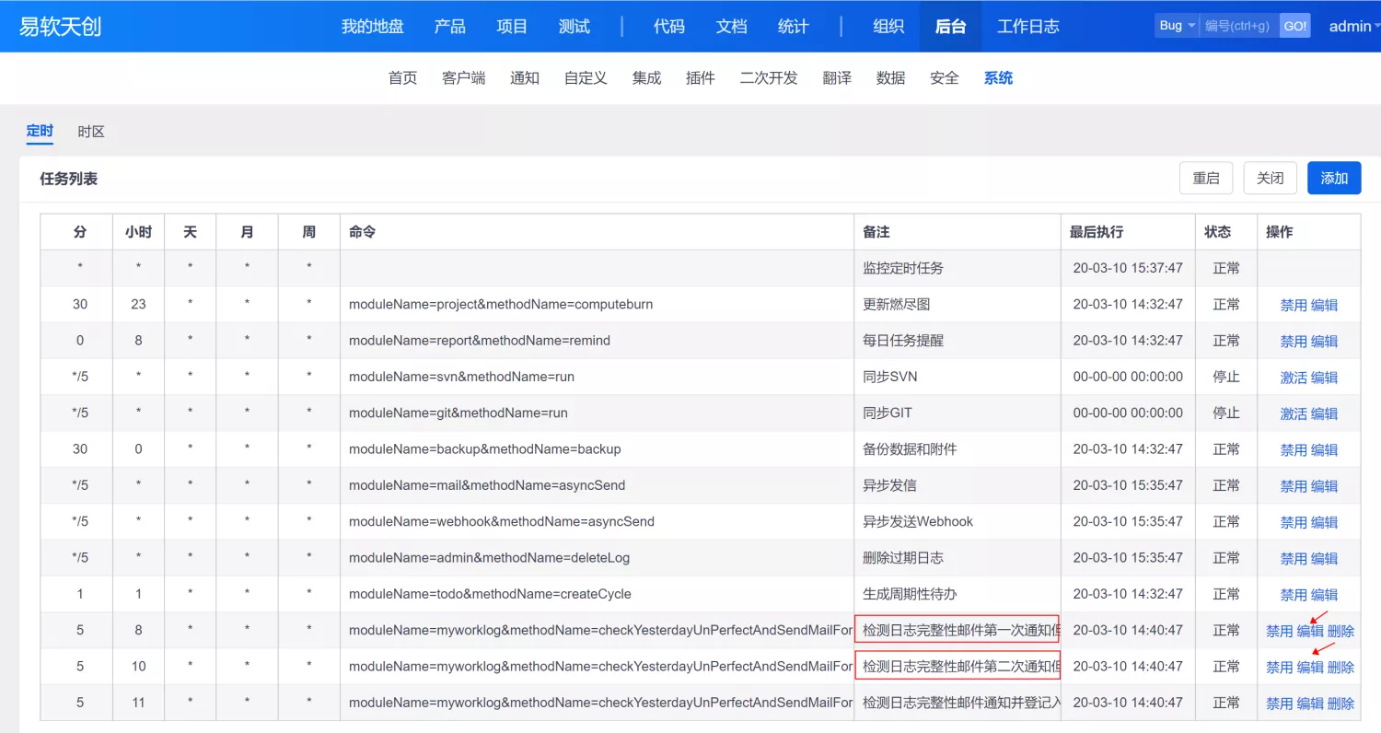Click the moduleName=svn&methodName=run command cell

tap(597, 377)
